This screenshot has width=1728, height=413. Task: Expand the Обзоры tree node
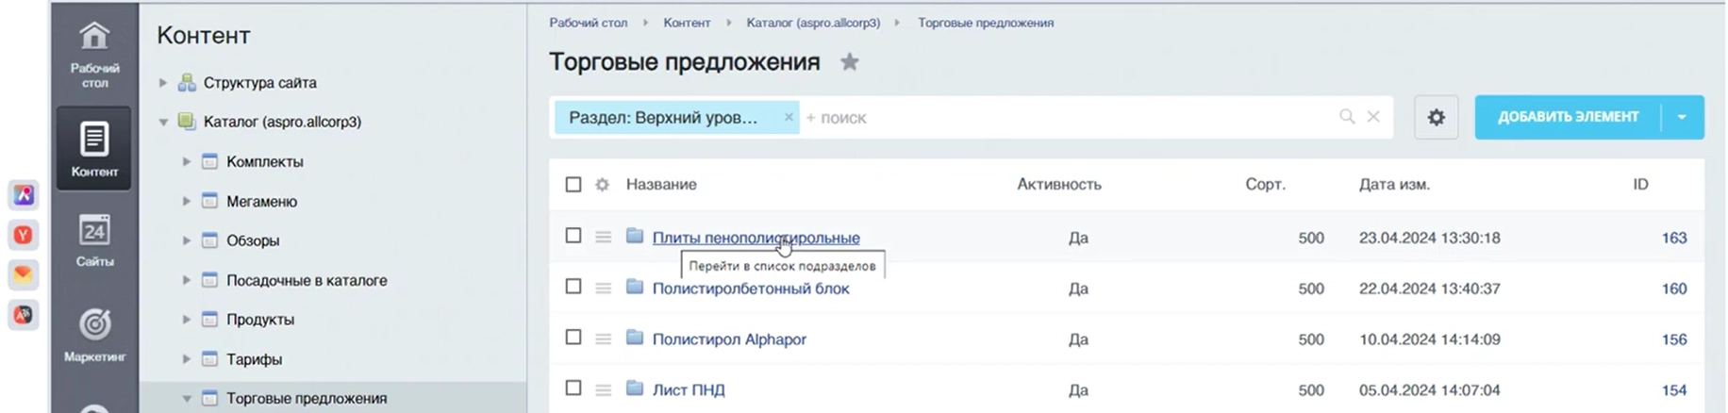click(x=187, y=241)
